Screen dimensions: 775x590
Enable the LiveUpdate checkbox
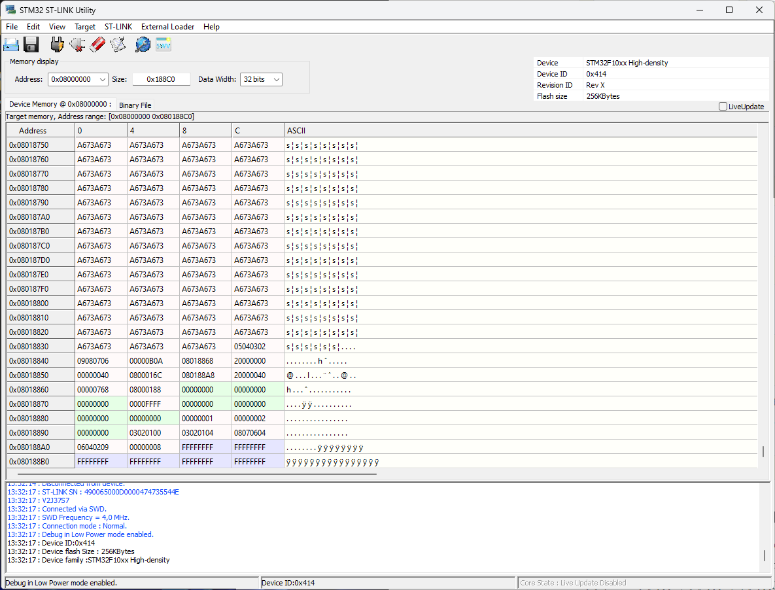[x=723, y=106]
